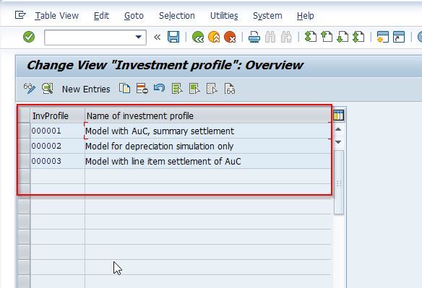Click the green Back icon
The height and width of the screenshot is (288, 422).
[x=198, y=37]
